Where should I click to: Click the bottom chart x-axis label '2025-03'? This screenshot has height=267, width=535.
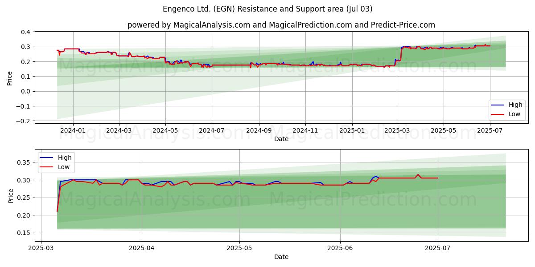coord(41,248)
